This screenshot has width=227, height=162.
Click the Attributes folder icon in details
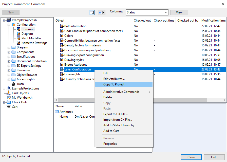(x=57, y=112)
